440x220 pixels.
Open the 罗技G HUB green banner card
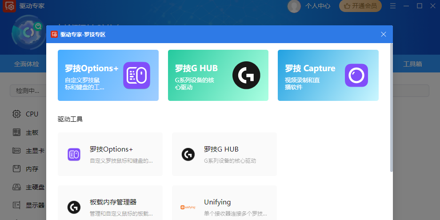point(218,75)
